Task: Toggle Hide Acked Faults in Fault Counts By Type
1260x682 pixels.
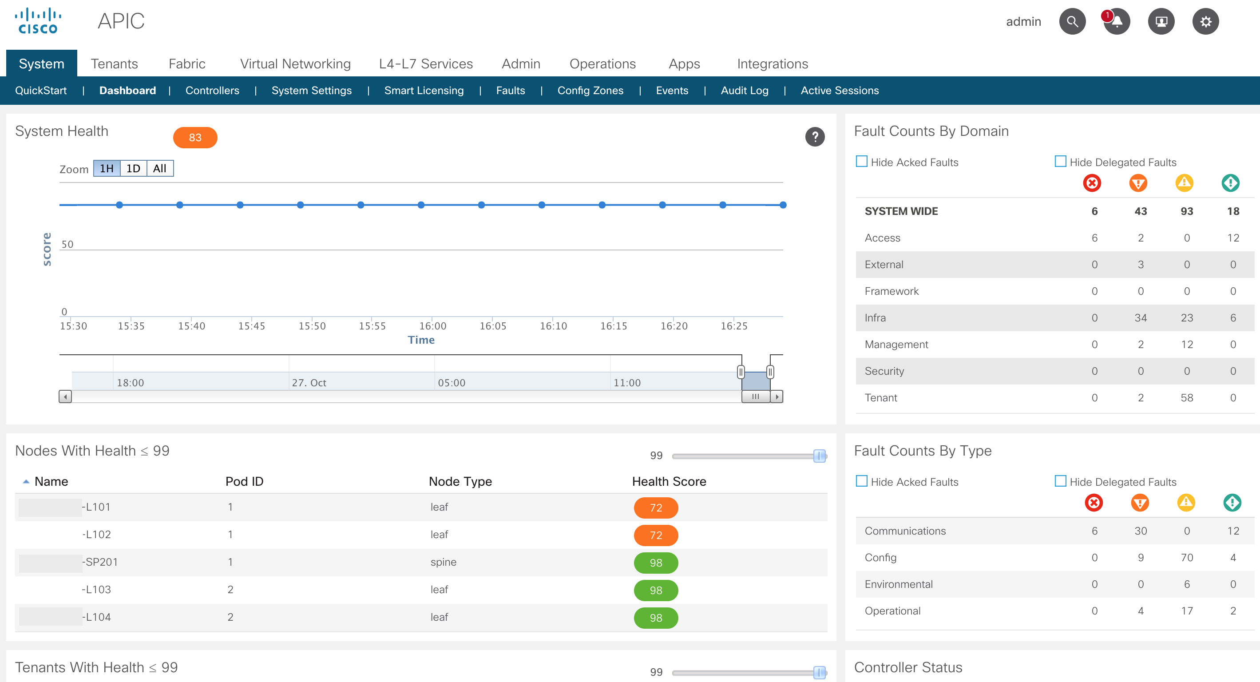Action: click(861, 481)
